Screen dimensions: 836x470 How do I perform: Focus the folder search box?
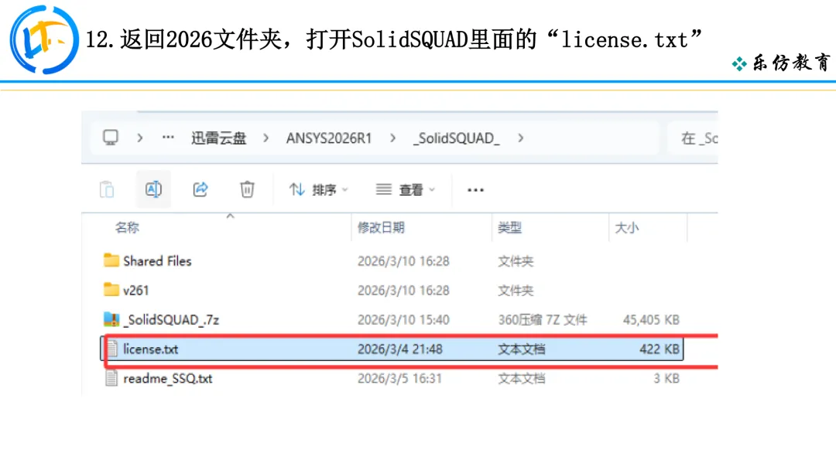[x=693, y=138]
